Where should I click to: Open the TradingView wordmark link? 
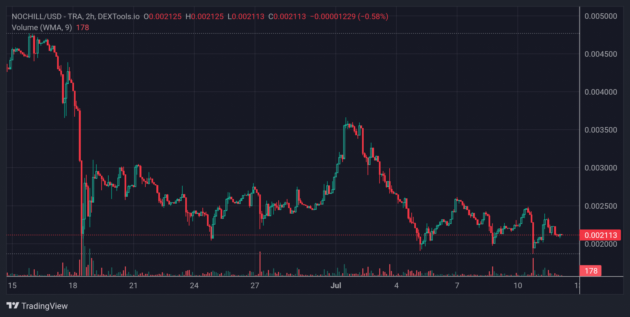tap(44, 306)
